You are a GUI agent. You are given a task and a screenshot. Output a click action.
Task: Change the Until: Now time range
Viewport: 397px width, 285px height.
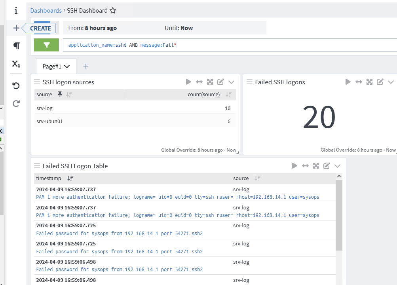point(179,28)
